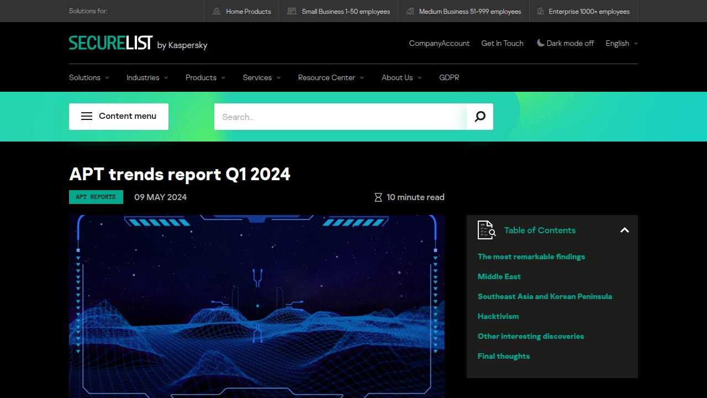Click the Get In Touch link
The image size is (707, 398).
click(x=503, y=43)
